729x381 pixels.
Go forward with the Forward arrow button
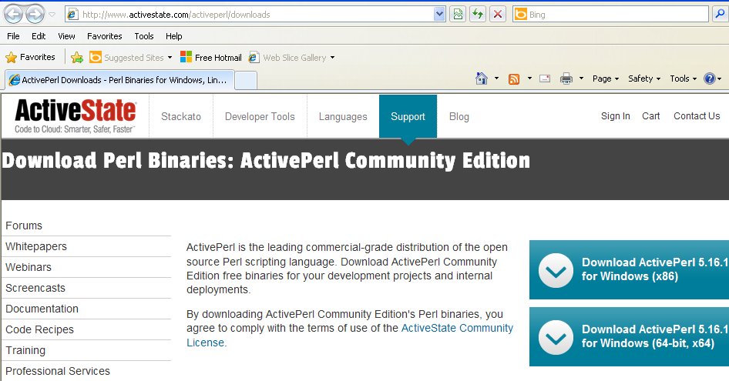click(x=35, y=15)
